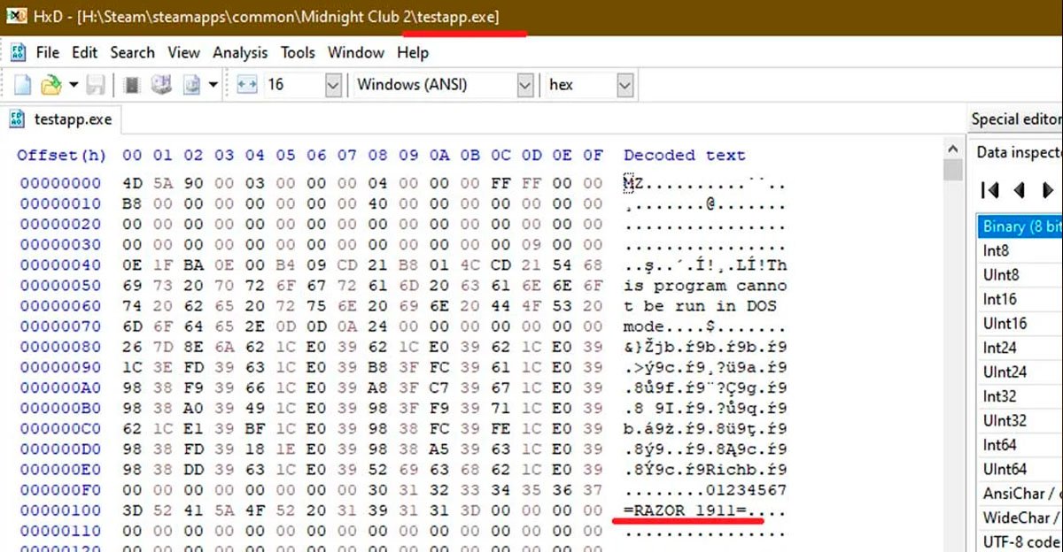This screenshot has height=552, width=1063.
Task: Click the HxD icon in the title bar
Action: [x=16, y=17]
